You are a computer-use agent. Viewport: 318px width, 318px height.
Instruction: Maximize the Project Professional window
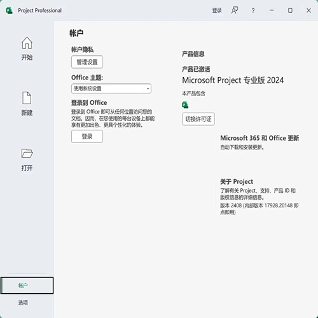(x=290, y=10)
